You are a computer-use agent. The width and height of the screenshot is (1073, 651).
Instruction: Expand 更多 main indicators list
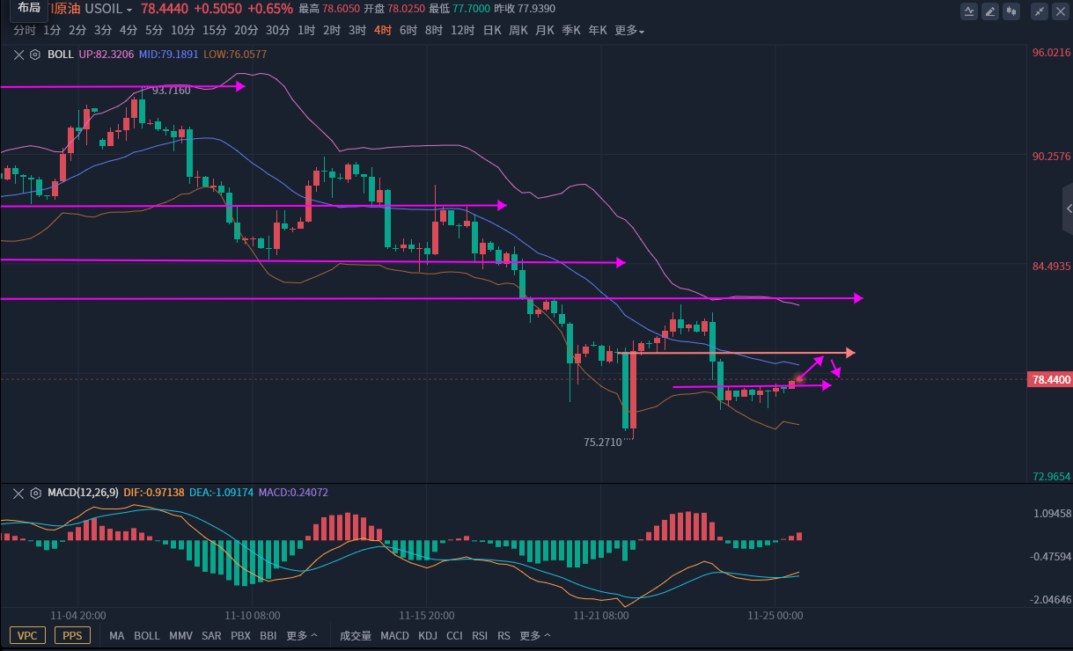[x=302, y=635]
